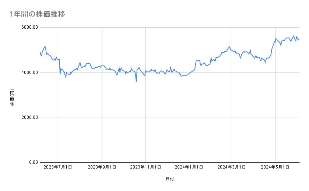The image size is (309, 191).
Task: Select the 2024年5月1日 date label
Action: [x=275, y=167]
